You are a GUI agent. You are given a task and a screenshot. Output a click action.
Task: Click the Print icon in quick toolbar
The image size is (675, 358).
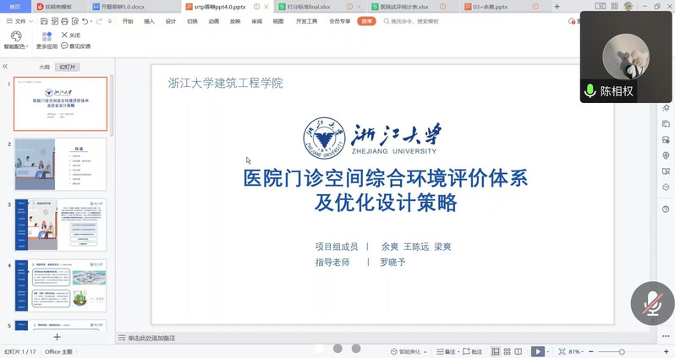[x=64, y=21]
